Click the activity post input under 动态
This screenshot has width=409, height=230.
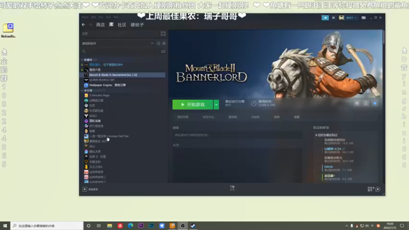pyautogui.click(x=237, y=135)
